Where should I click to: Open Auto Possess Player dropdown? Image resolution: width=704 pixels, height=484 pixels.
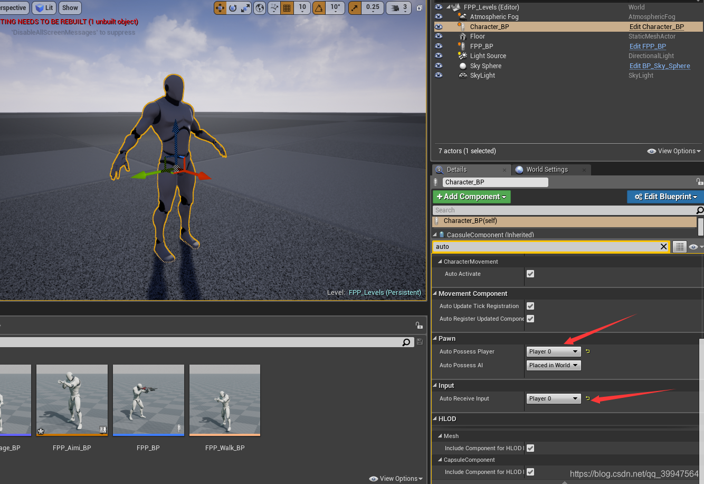pos(554,351)
